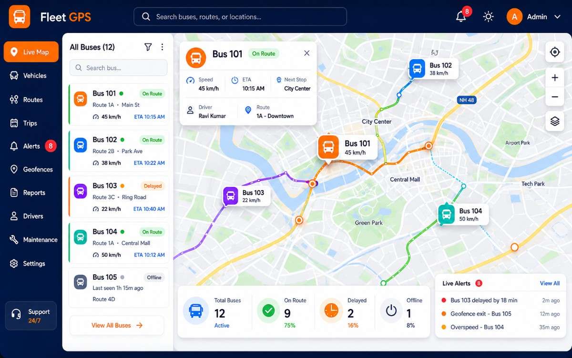
Task: Open Support 24/7 headset card
Action: [31, 316]
